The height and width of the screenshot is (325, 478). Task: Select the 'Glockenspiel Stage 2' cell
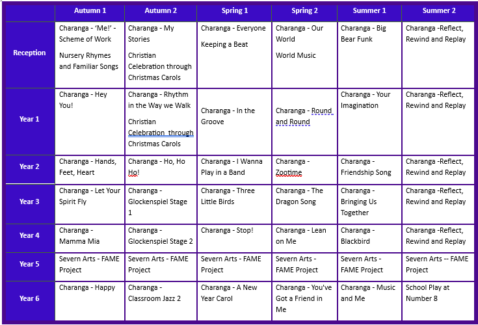161,239
